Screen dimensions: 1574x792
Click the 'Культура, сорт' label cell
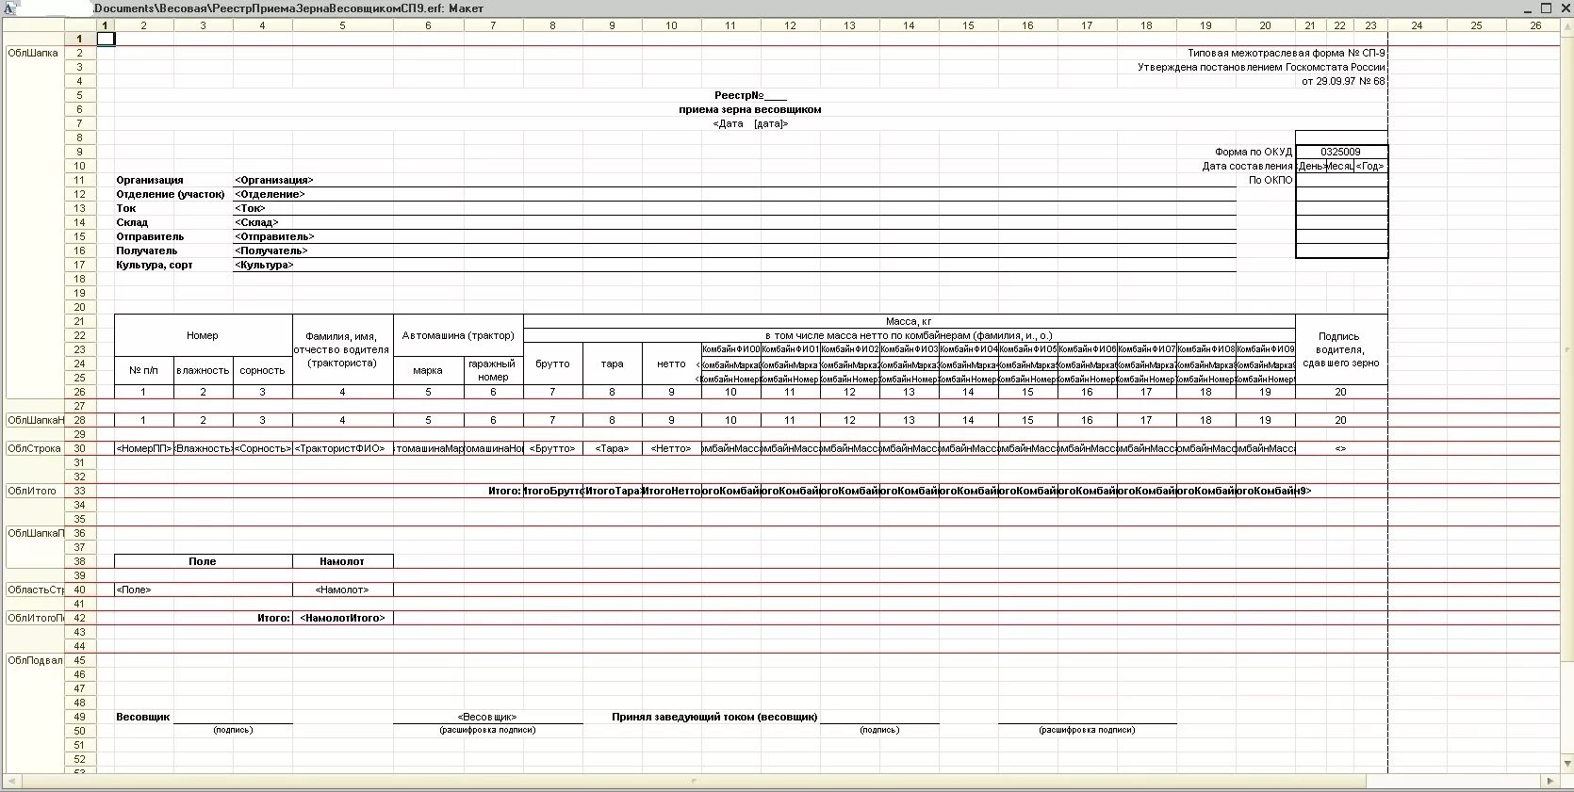(x=155, y=265)
